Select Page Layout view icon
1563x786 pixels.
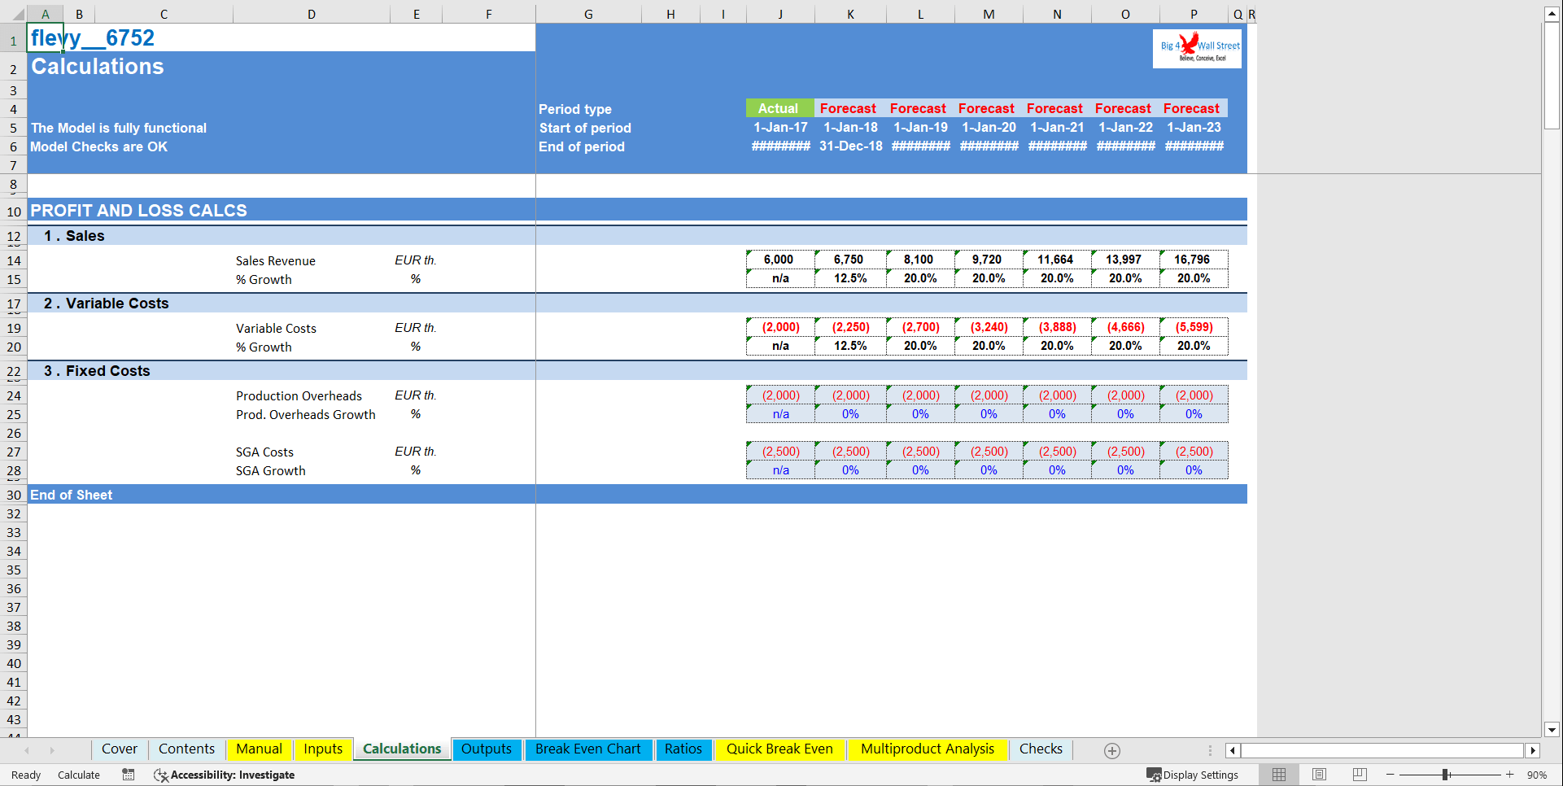[x=1318, y=775]
